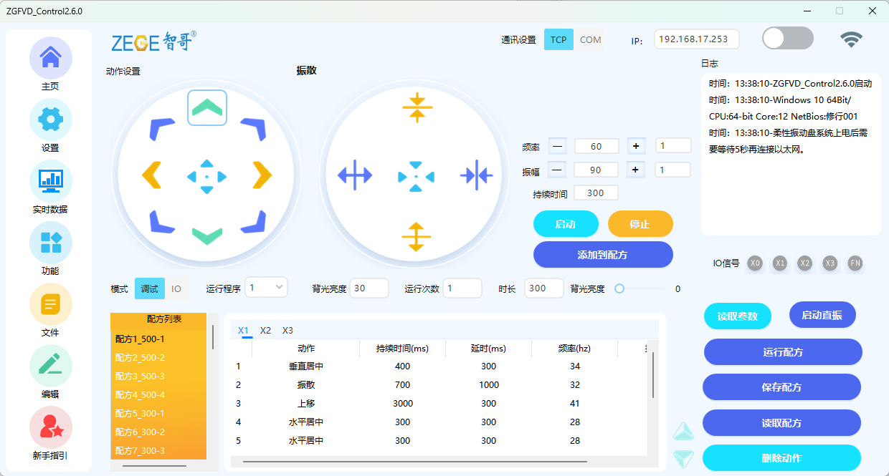This screenshot has height=476, width=889.
Task: Click orange vertical-centering icon at dial top
Action: coord(416,107)
